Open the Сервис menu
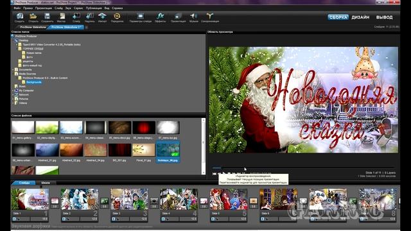 pos(78,8)
